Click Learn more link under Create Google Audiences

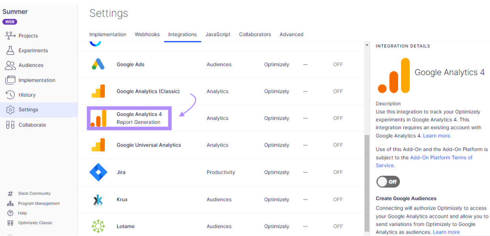[446, 232]
